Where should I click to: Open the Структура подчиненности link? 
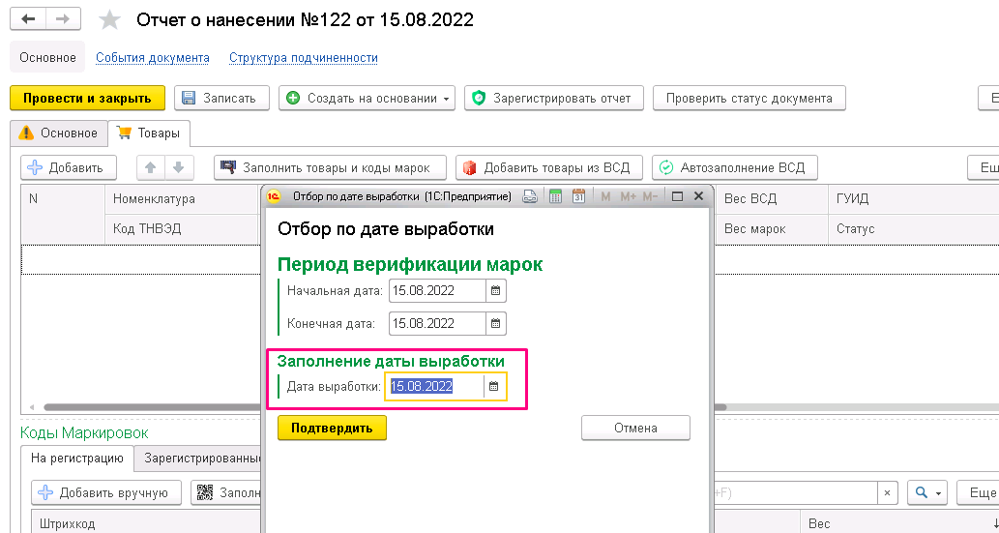(304, 58)
